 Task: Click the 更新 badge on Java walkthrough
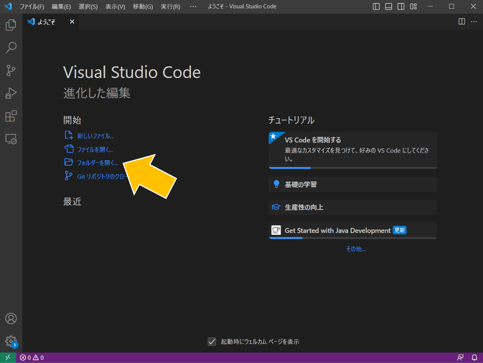399,230
